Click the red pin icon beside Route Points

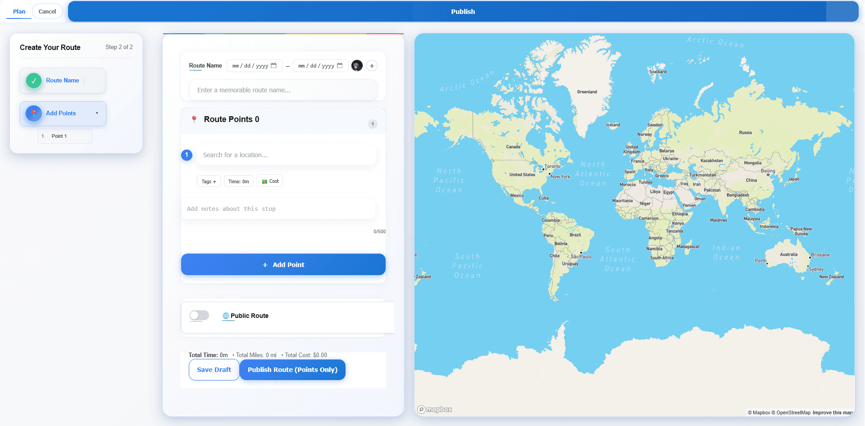coord(194,119)
